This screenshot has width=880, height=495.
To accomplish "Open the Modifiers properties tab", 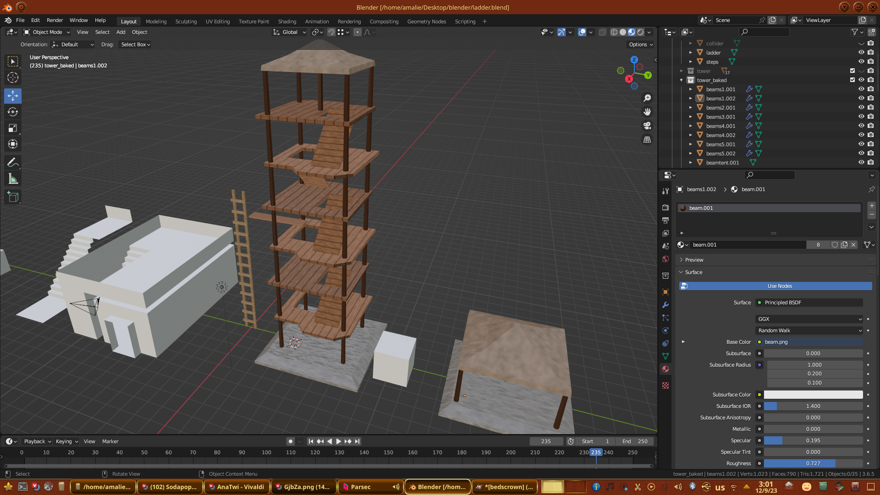I will coord(665,305).
